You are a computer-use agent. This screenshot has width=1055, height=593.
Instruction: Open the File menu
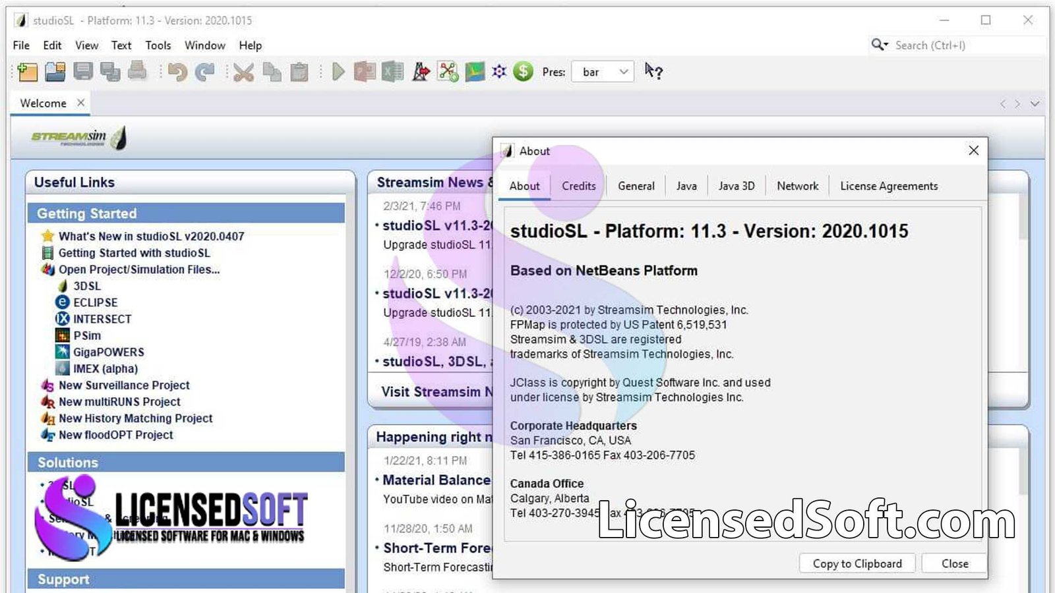click(21, 45)
